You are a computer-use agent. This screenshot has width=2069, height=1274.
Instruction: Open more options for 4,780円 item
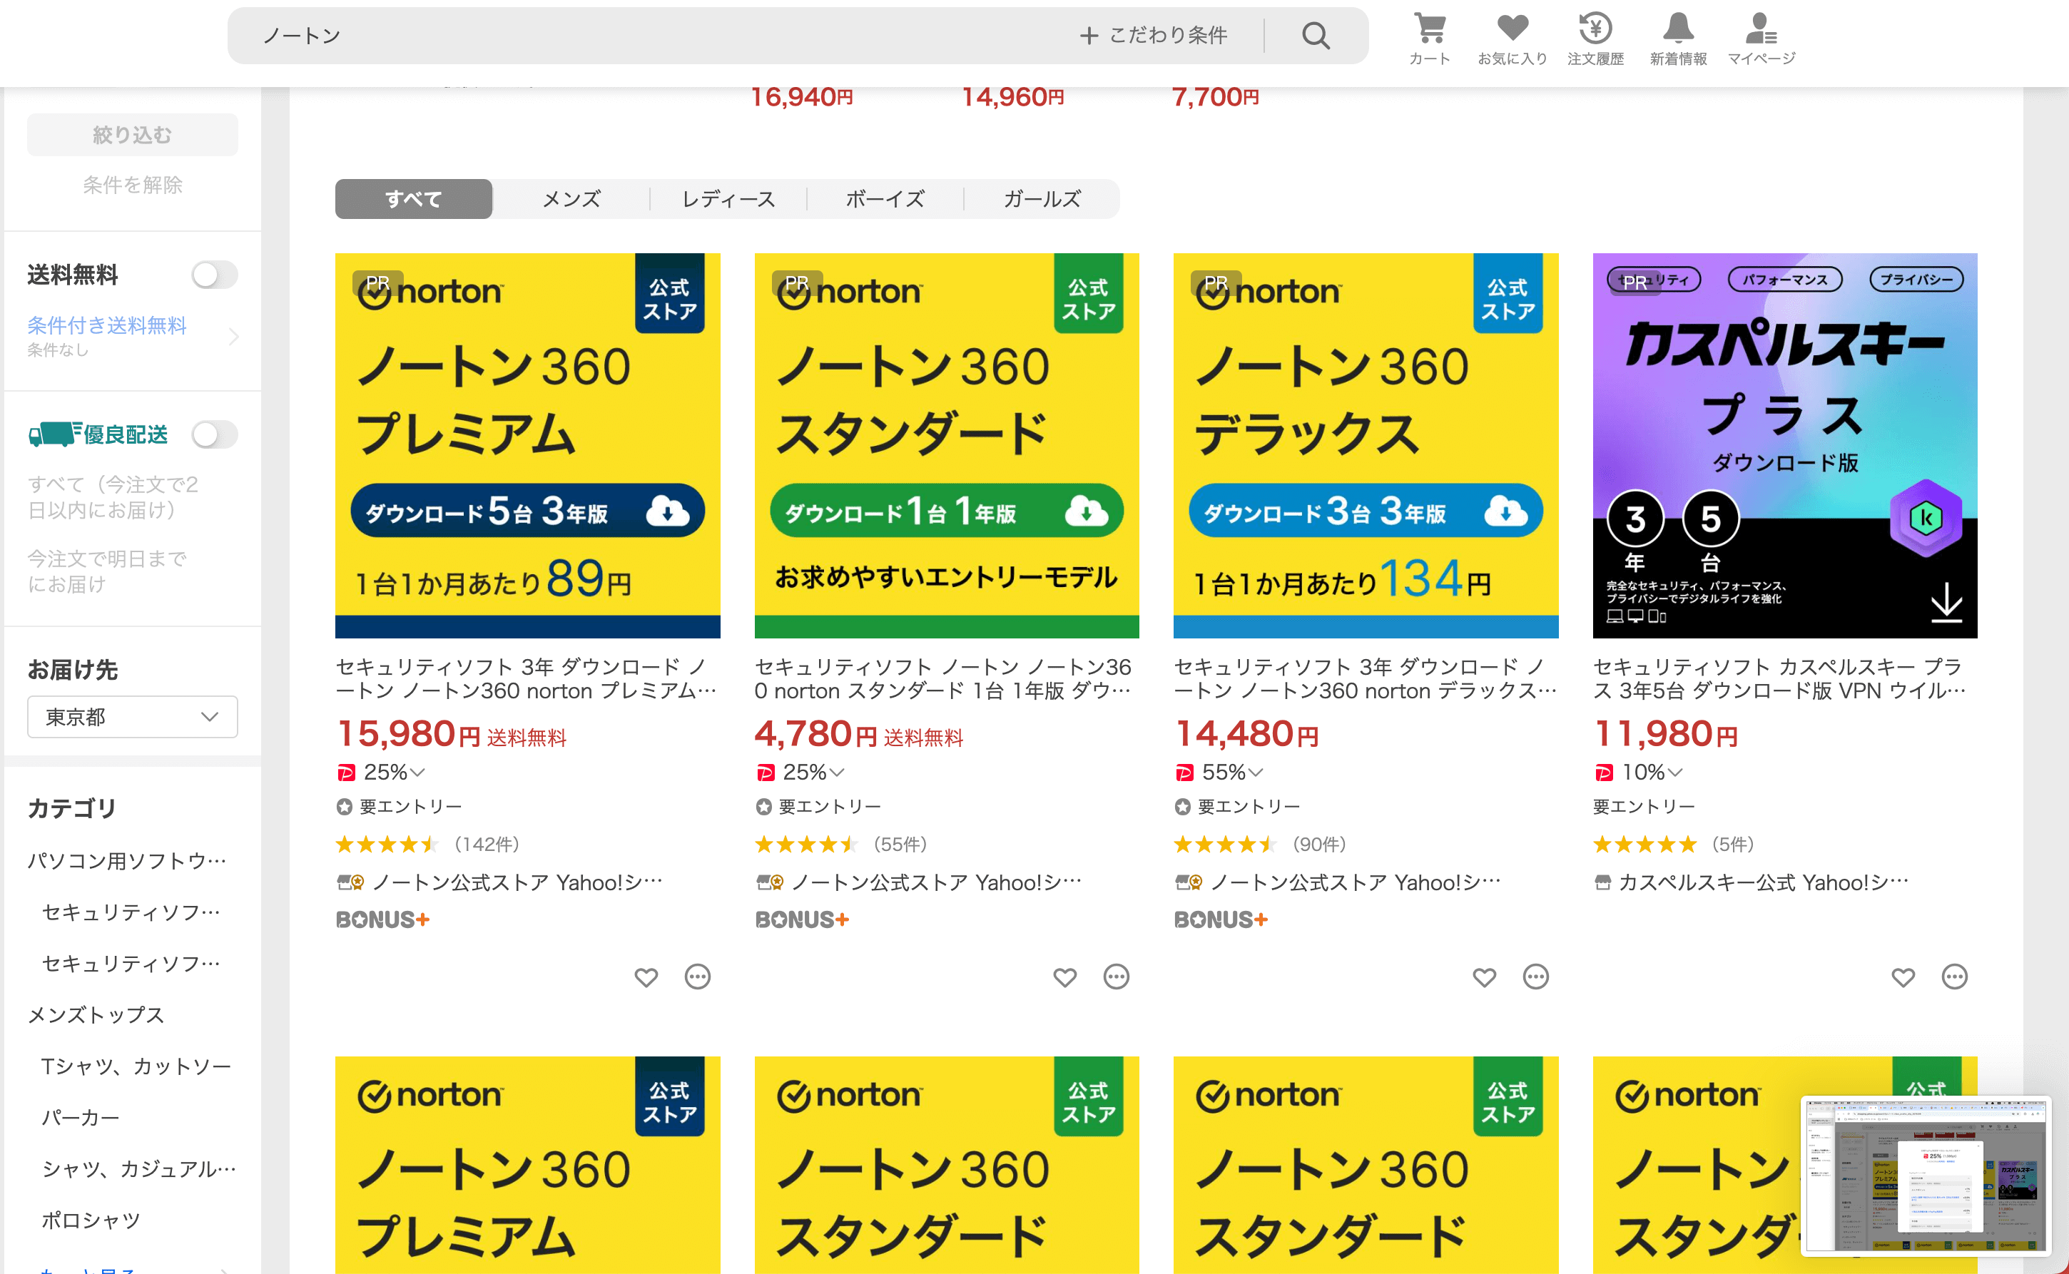point(1116,977)
